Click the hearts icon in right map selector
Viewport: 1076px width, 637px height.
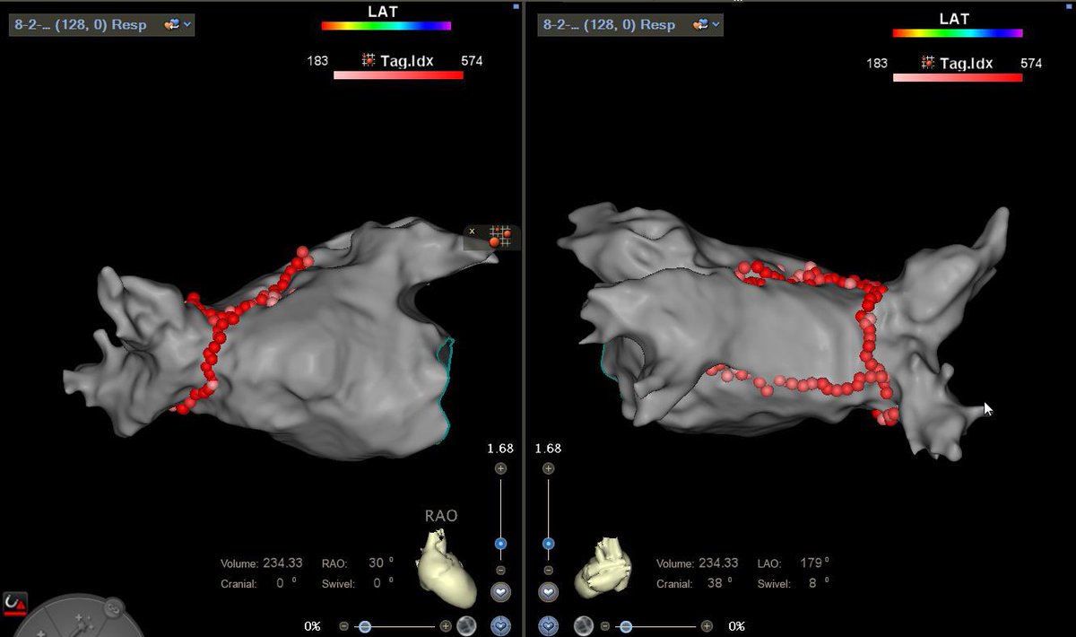(701, 24)
